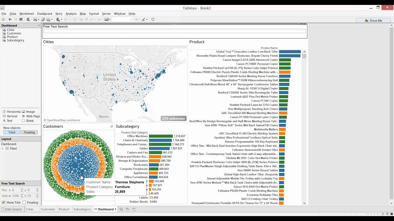Expand the Tiled layout tree item
Viewport: 394px width, 221px height.
(3, 149)
